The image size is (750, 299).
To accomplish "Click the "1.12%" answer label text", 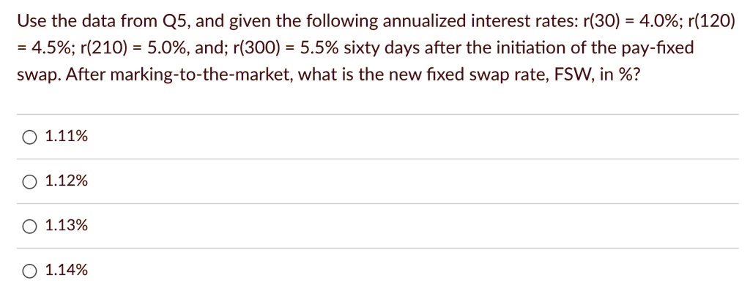I will point(67,181).
